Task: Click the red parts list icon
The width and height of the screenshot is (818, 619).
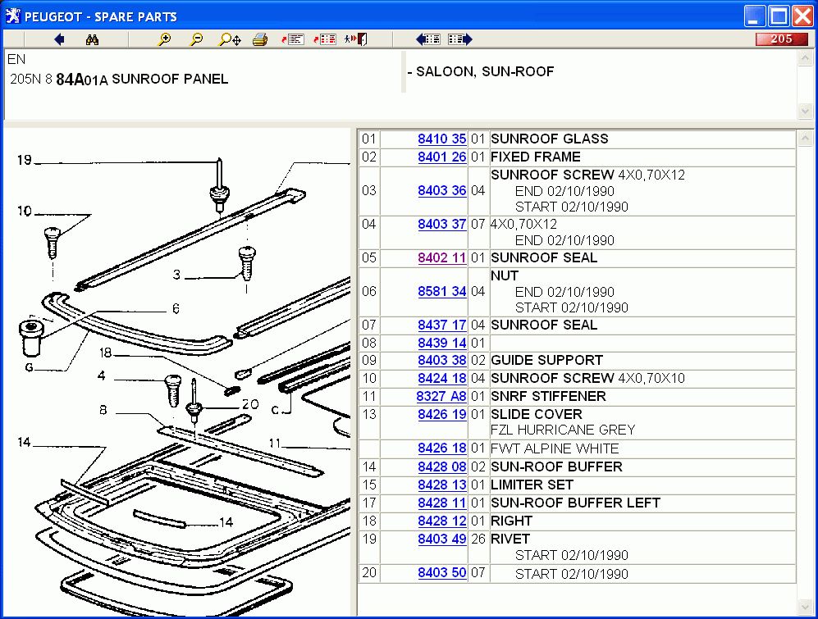Action: click(x=324, y=39)
